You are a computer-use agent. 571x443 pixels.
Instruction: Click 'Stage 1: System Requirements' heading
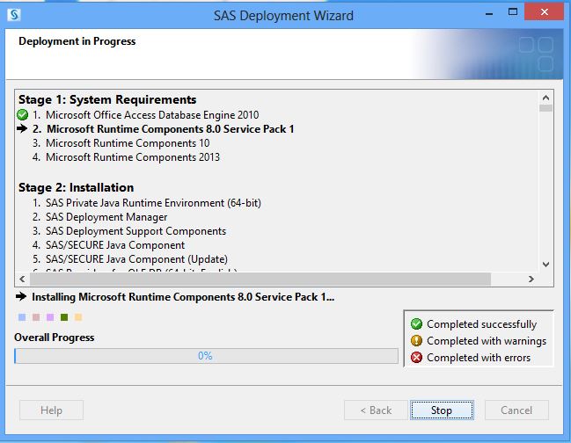tap(107, 99)
